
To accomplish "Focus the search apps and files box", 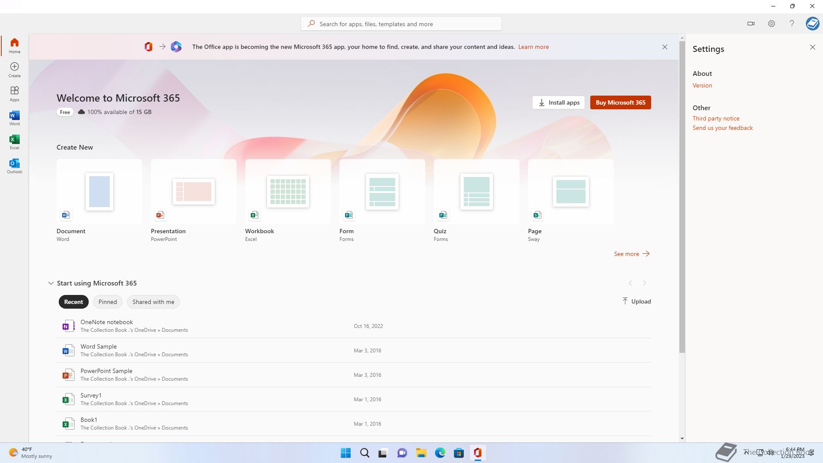I will (401, 24).
